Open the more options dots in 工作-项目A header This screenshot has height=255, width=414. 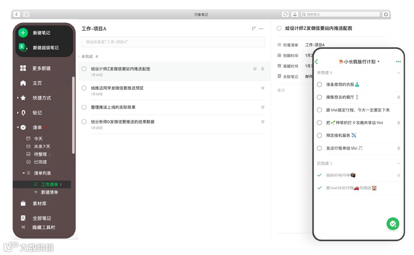(x=261, y=28)
